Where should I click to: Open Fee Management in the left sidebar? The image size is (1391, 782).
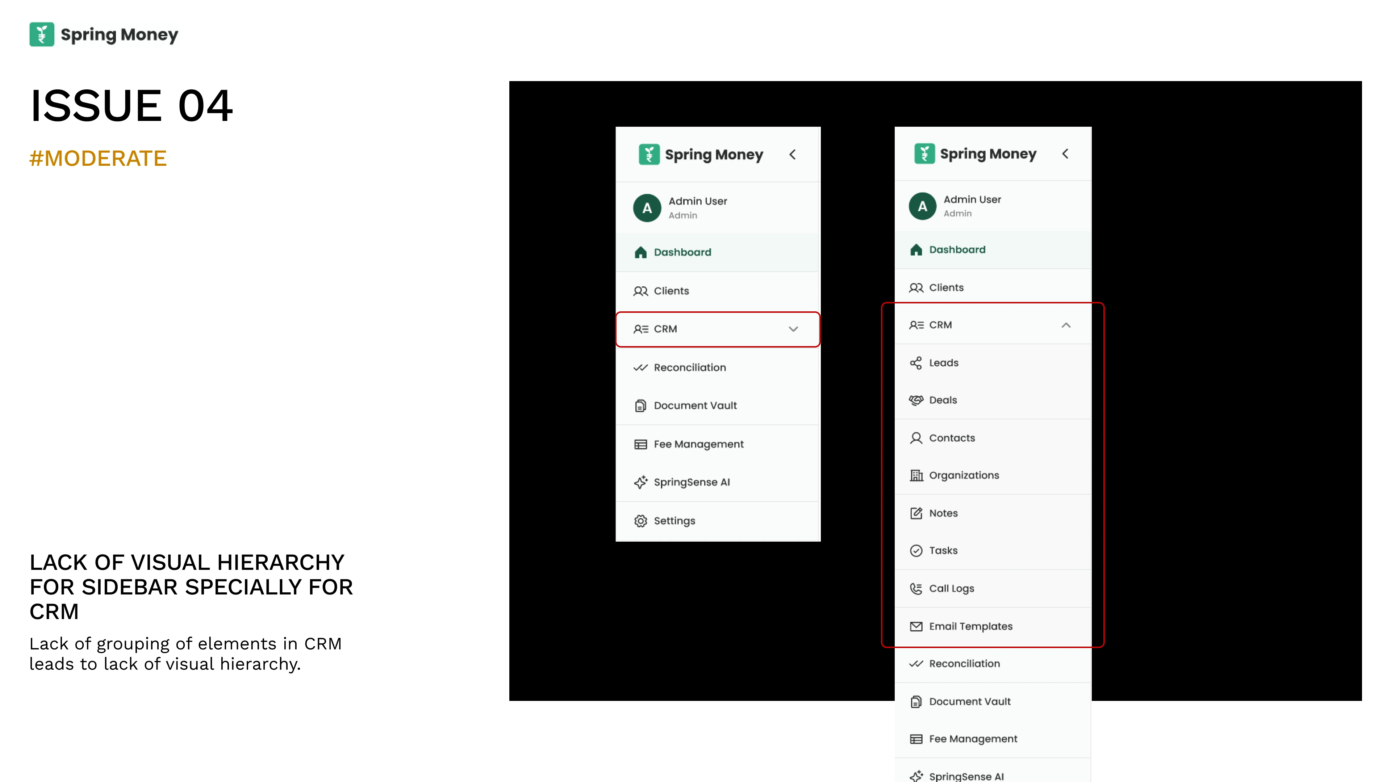click(698, 444)
